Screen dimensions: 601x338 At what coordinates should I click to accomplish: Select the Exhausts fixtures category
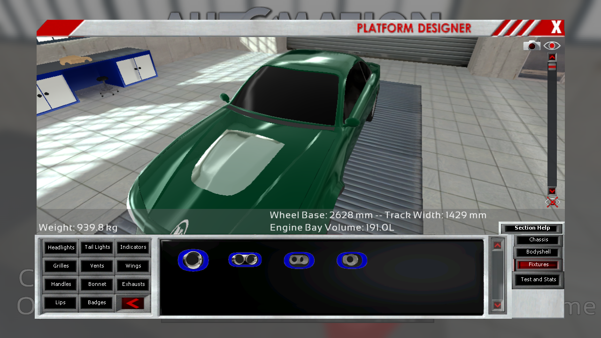pos(133,284)
